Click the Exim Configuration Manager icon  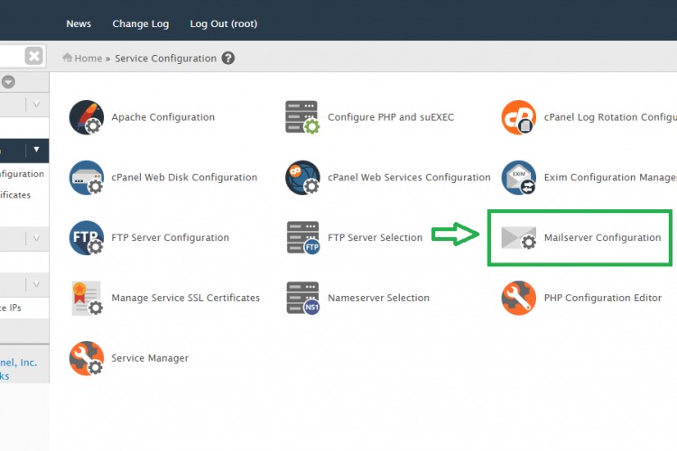(518, 178)
